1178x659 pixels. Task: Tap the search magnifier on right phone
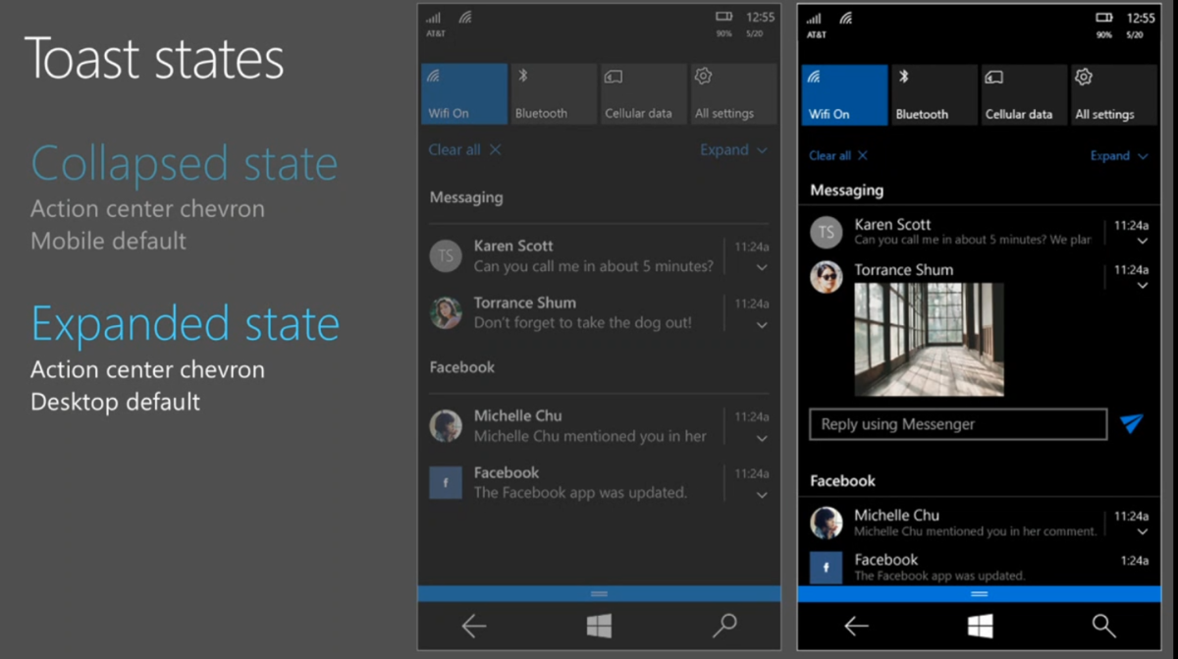point(1103,626)
